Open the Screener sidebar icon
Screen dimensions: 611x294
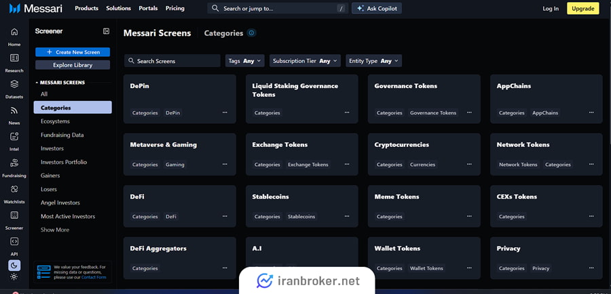click(14, 215)
